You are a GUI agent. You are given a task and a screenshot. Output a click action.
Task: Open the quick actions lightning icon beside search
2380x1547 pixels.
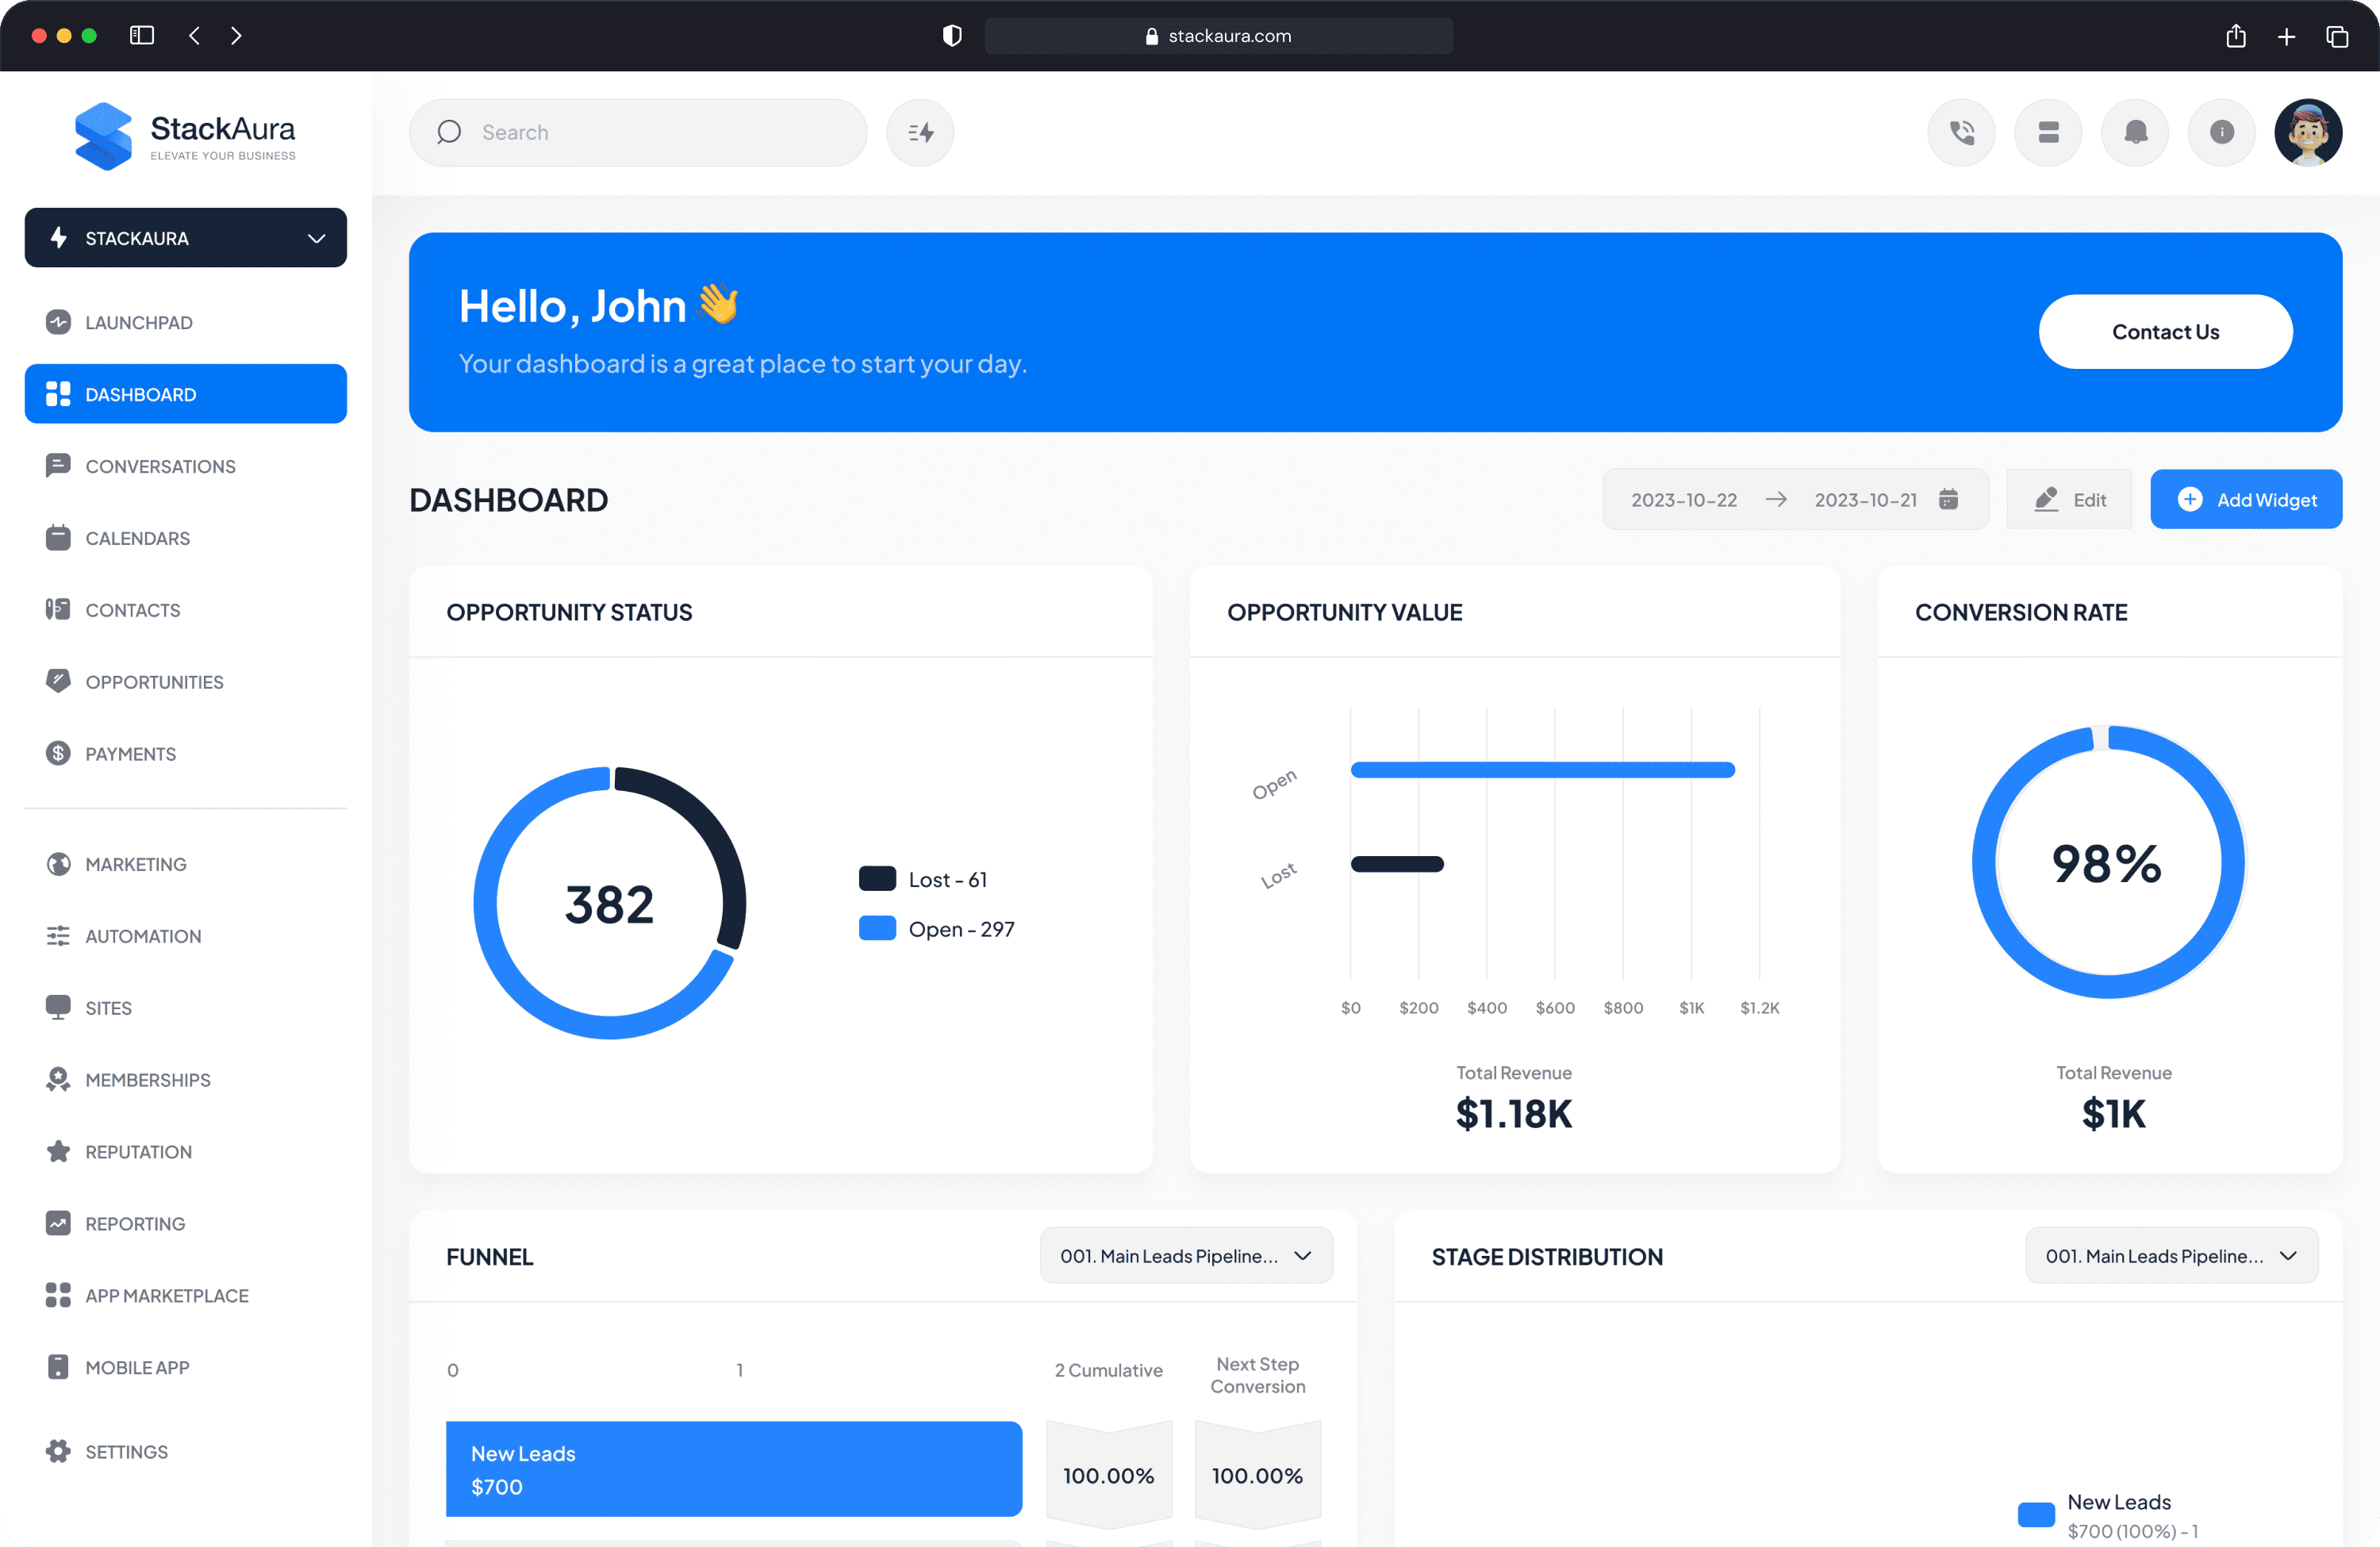tap(919, 132)
